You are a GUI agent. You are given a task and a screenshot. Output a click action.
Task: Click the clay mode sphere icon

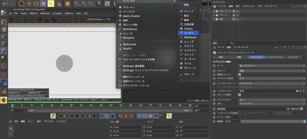(54, 19)
